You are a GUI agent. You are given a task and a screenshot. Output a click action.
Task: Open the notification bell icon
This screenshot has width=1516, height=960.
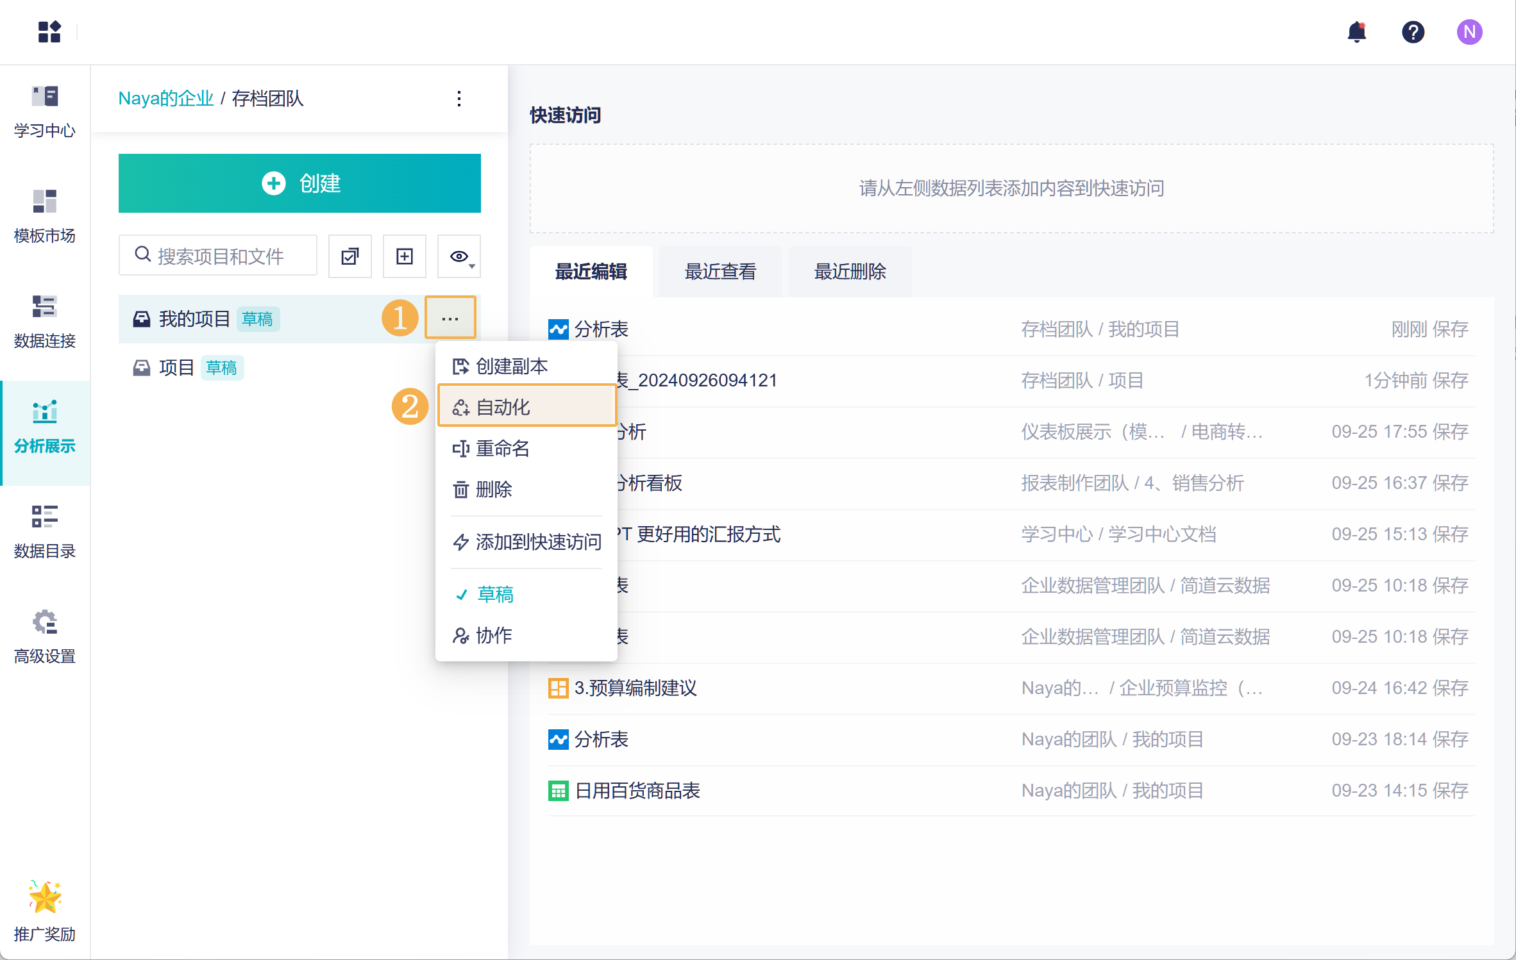(x=1356, y=32)
